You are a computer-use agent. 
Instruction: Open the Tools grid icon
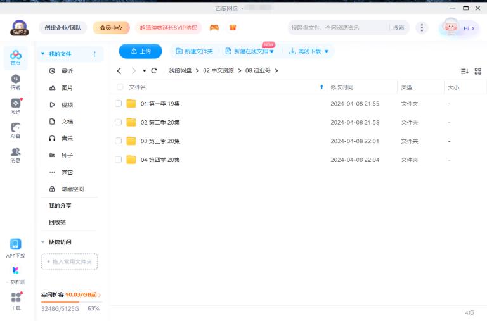click(x=16, y=297)
